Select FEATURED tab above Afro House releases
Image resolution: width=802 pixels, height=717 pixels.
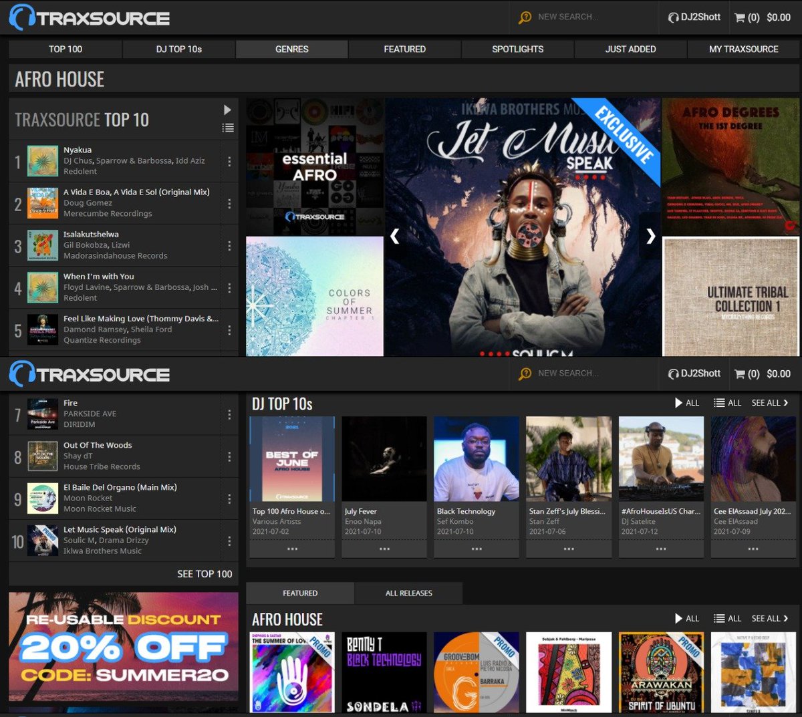pos(300,593)
